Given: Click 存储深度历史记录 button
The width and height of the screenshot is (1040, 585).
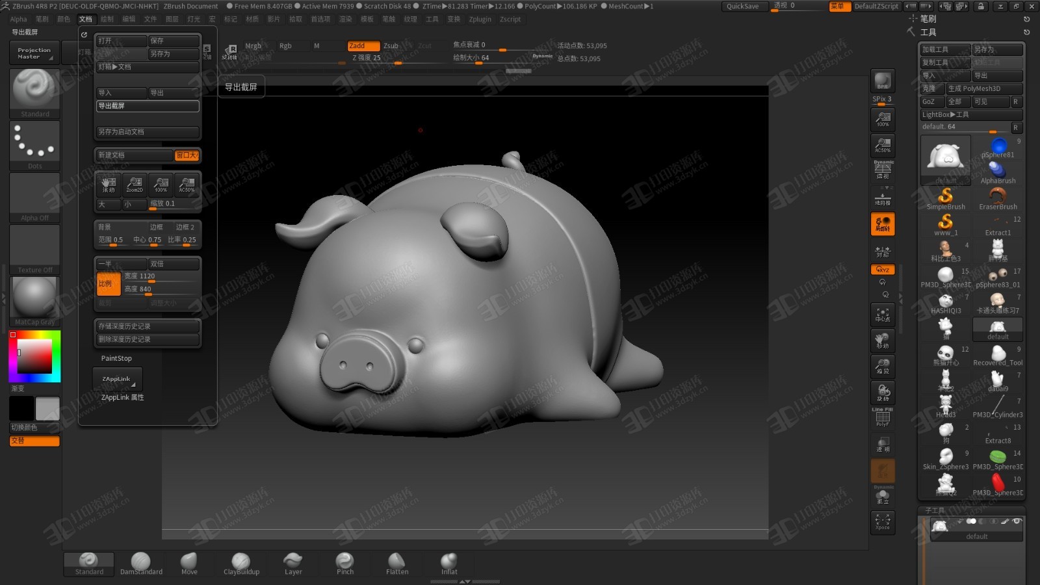Looking at the screenshot, I should point(148,326).
